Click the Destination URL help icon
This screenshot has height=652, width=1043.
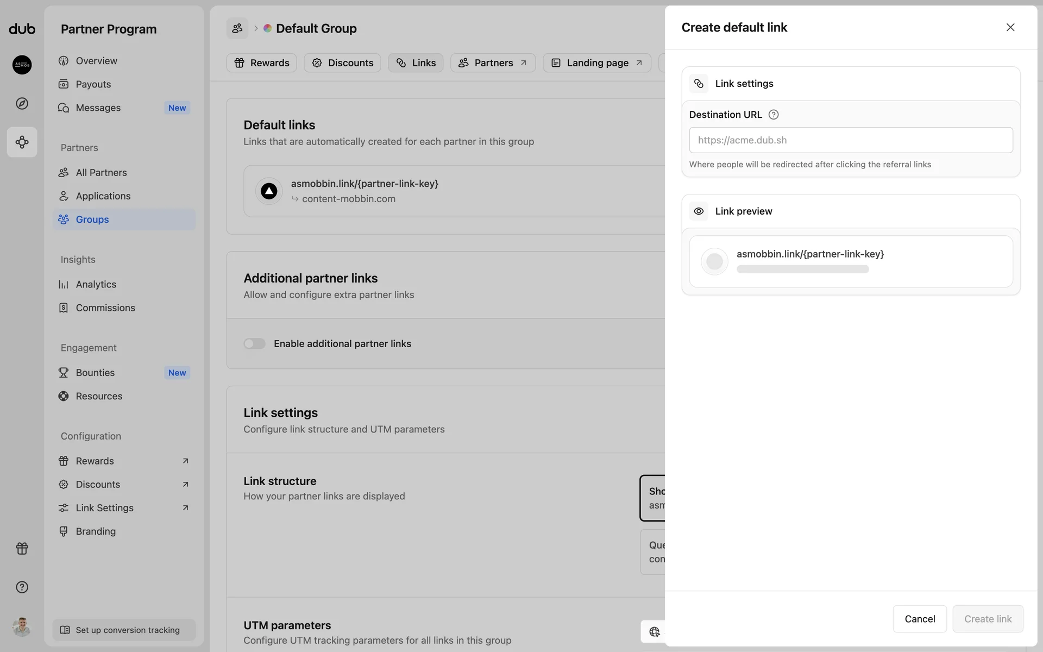click(774, 115)
